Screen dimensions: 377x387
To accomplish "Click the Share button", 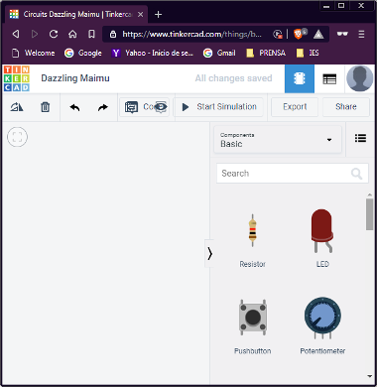I will click(x=346, y=107).
